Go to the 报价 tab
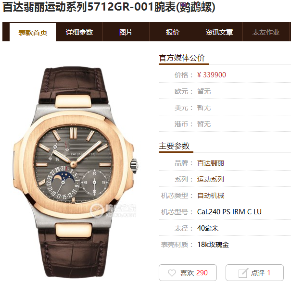The image size is (291, 283). click(173, 32)
